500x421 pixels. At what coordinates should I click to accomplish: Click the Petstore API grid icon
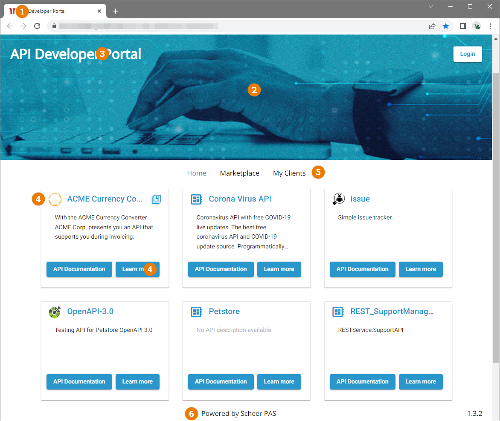click(195, 311)
